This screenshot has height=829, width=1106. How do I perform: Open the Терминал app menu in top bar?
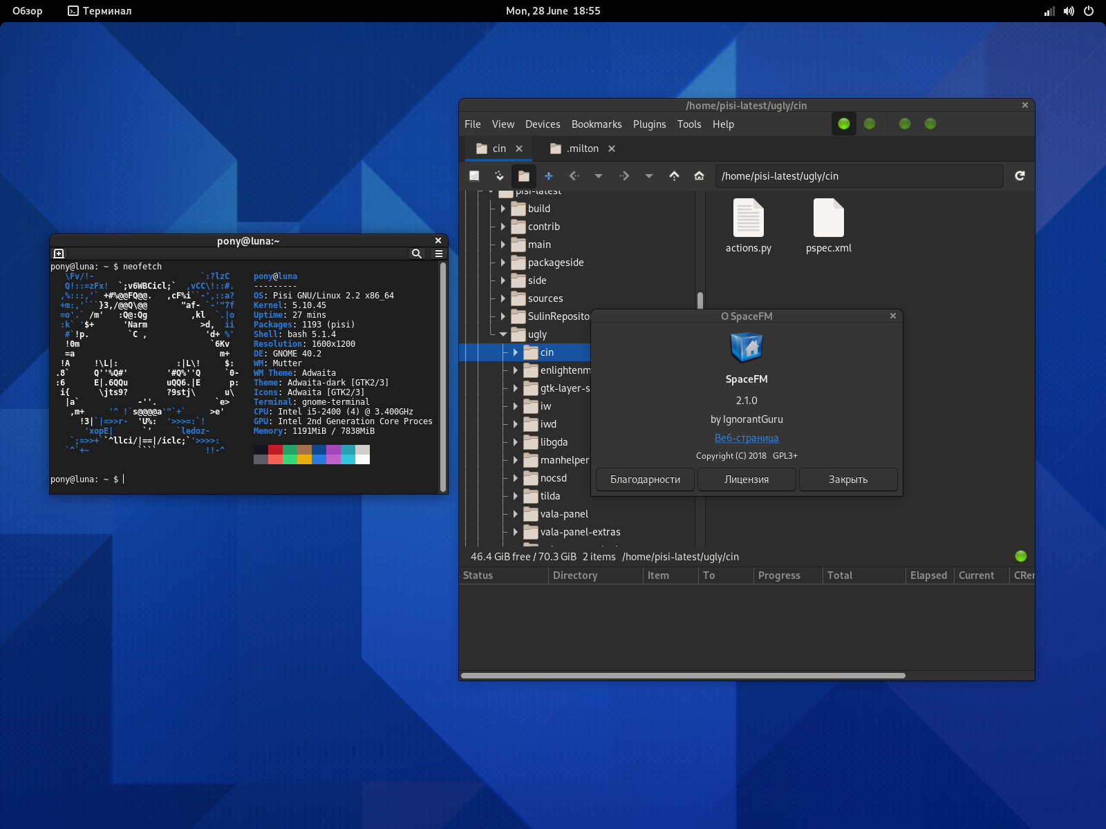[x=100, y=11]
